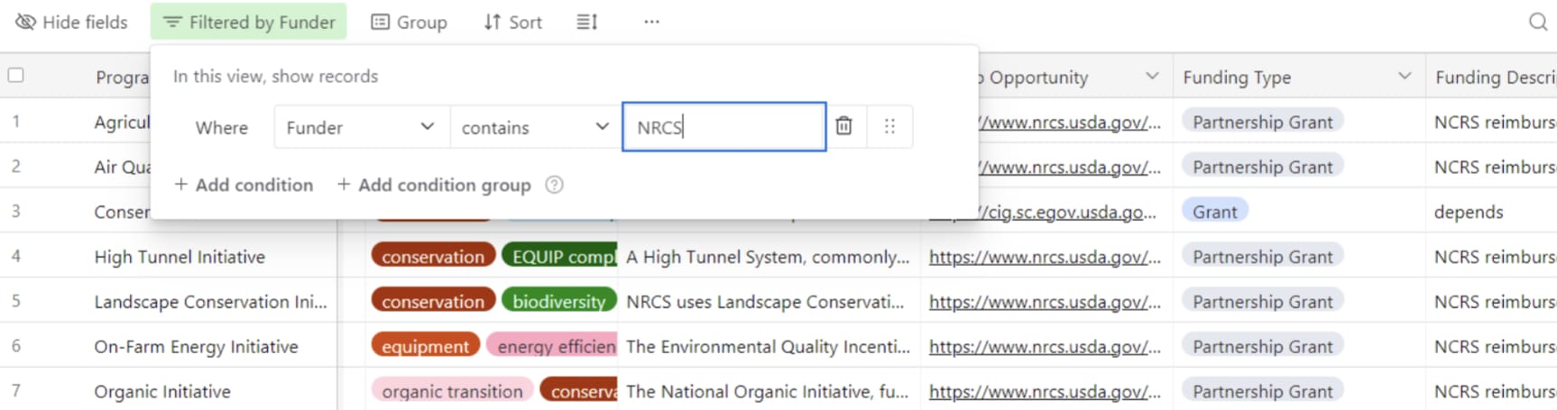Click the search magnifier icon
Image resolution: width=1557 pixels, height=410 pixels.
(1538, 22)
